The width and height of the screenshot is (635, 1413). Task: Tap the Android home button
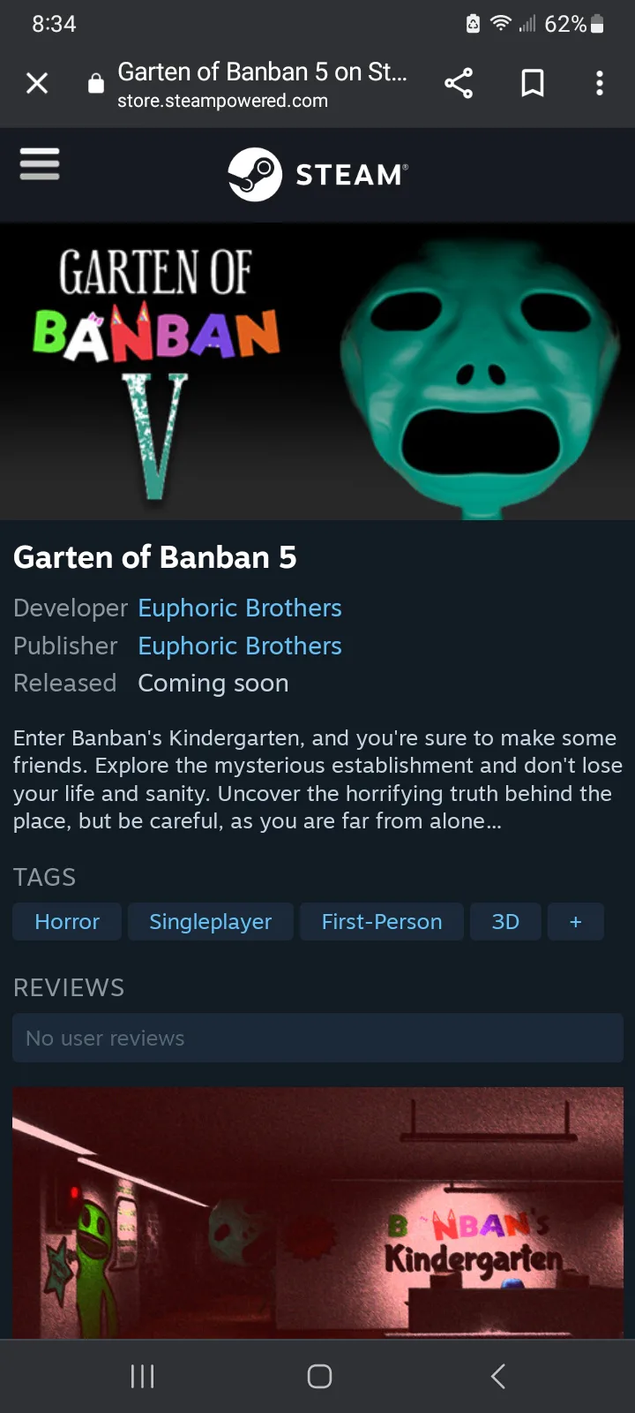[x=319, y=1376]
